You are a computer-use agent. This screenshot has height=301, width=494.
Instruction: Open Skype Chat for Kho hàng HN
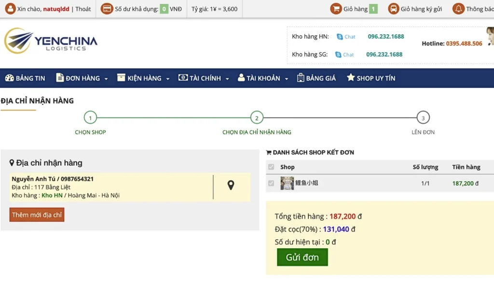(346, 37)
